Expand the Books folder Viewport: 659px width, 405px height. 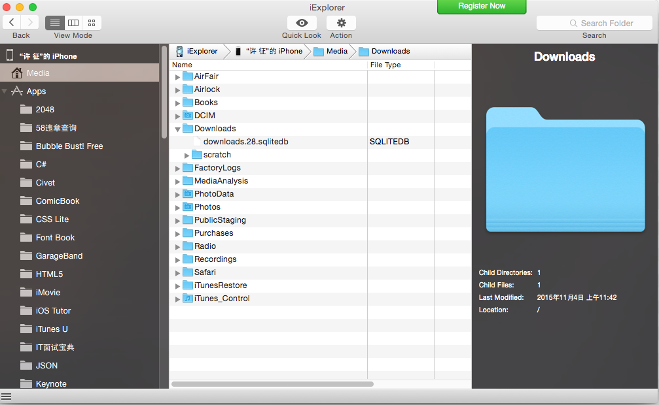(177, 103)
